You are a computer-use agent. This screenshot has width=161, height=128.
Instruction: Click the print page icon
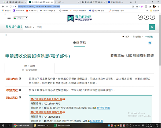point(150,43)
